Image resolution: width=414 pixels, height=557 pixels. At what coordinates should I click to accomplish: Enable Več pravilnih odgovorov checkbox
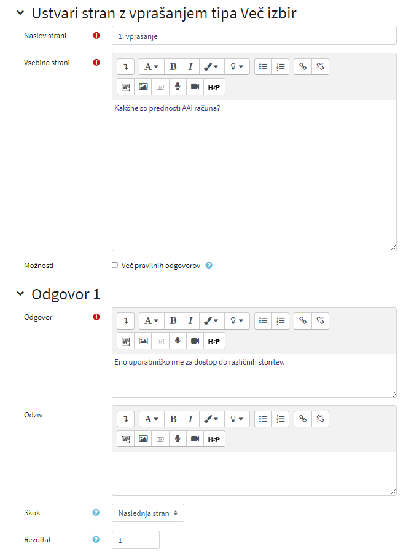[115, 265]
